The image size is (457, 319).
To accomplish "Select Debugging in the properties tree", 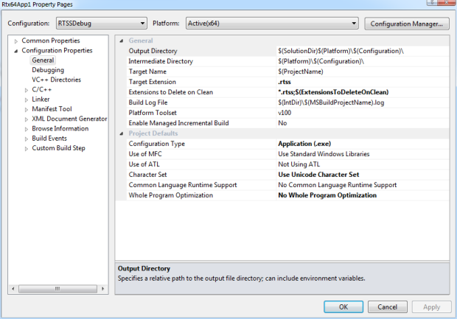I will coord(47,70).
